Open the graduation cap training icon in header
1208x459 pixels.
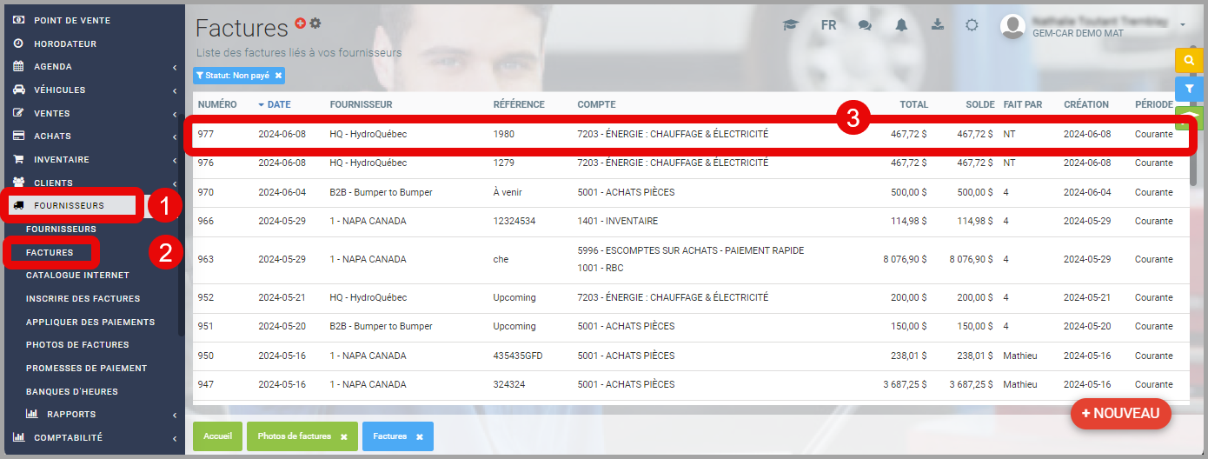point(790,25)
